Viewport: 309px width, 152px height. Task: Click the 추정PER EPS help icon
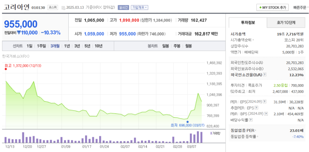(256, 108)
